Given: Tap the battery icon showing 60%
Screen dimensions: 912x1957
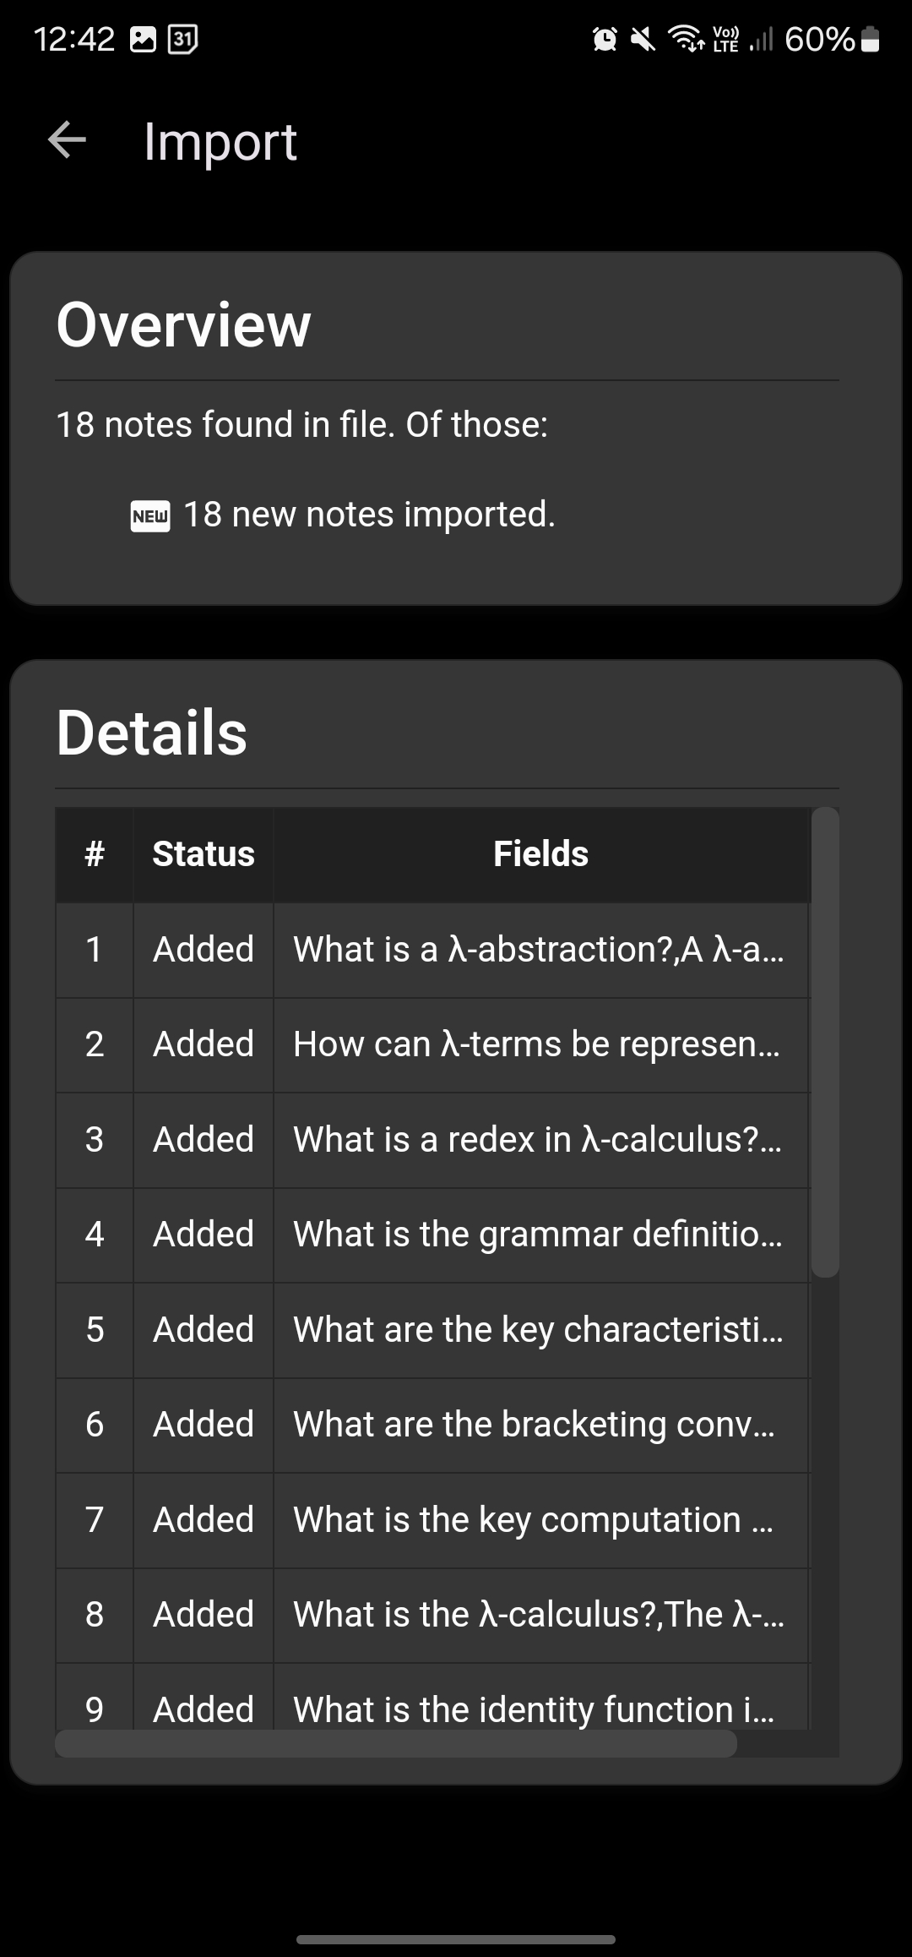Looking at the screenshot, I should tap(870, 40).
